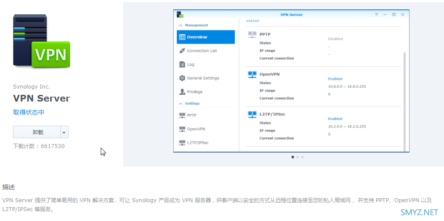The width and height of the screenshot is (444, 221).
Task: Open the dropdown arrow beside 卸載
Action: (64, 132)
